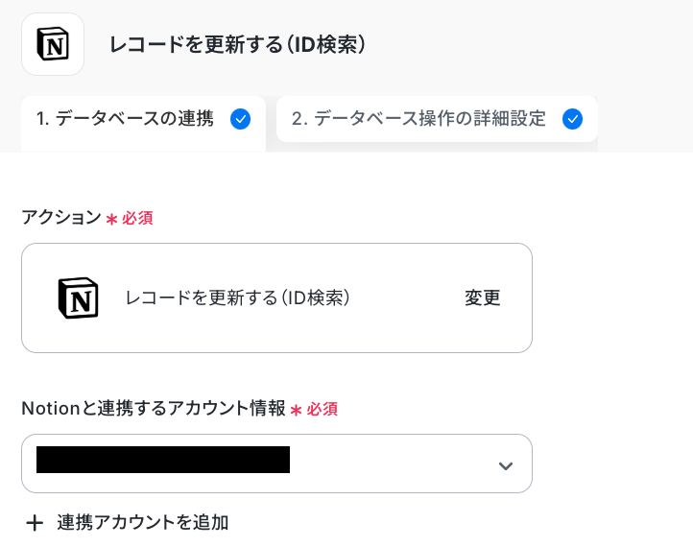Image resolution: width=693 pixels, height=547 pixels.
Task: Click the Notionと連携するアカウント情報 label
Action: (154, 409)
